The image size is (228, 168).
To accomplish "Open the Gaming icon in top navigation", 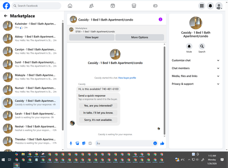I will pos(155,6).
